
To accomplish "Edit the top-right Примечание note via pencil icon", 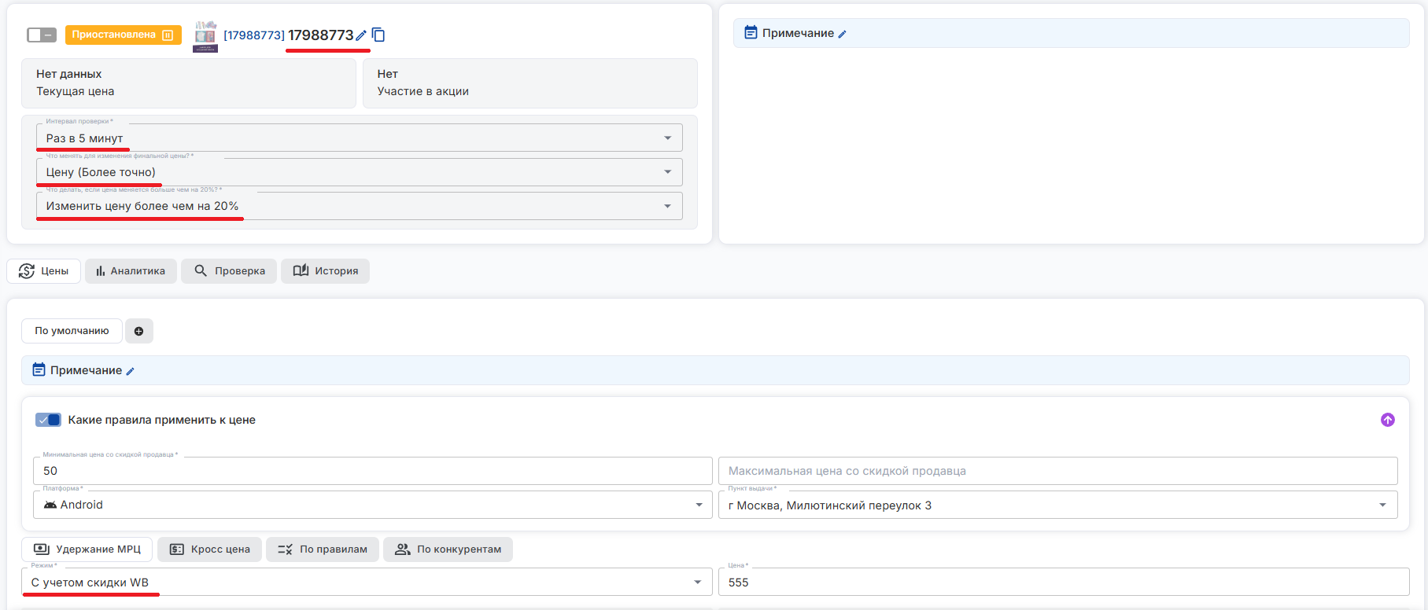I will click(x=843, y=34).
